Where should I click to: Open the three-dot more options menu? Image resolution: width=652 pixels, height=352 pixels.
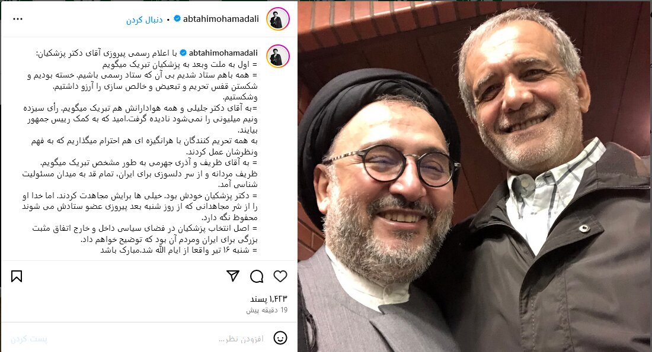click(18, 19)
